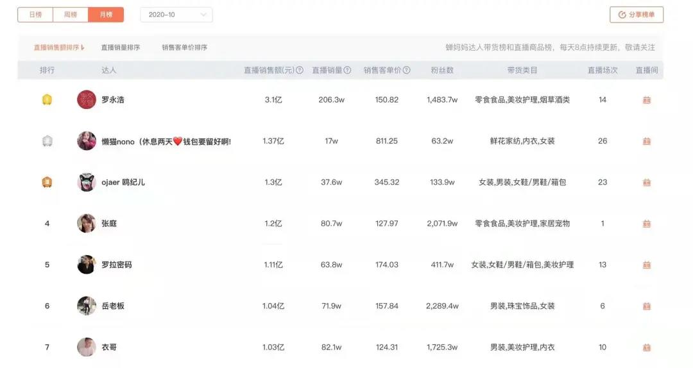This screenshot has height=368, width=693.
Task: Click help icon beside 直播销量 header
Action: coord(347,71)
